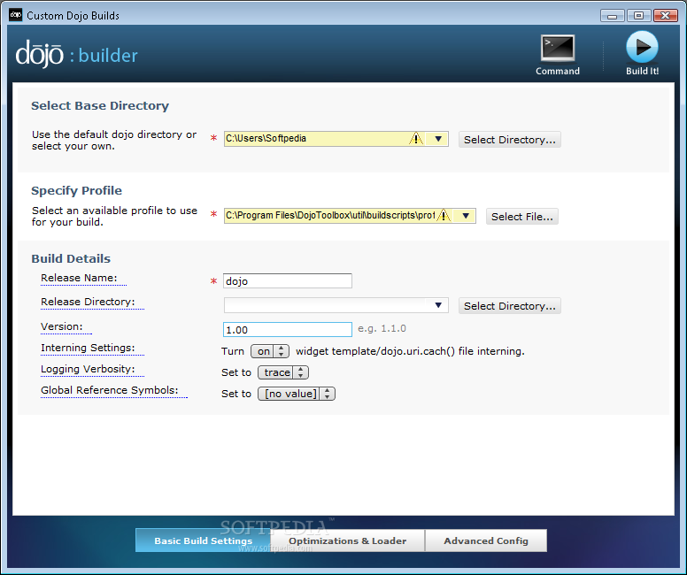Click Select Directory for base directory
The image size is (687, 575).
510,140
